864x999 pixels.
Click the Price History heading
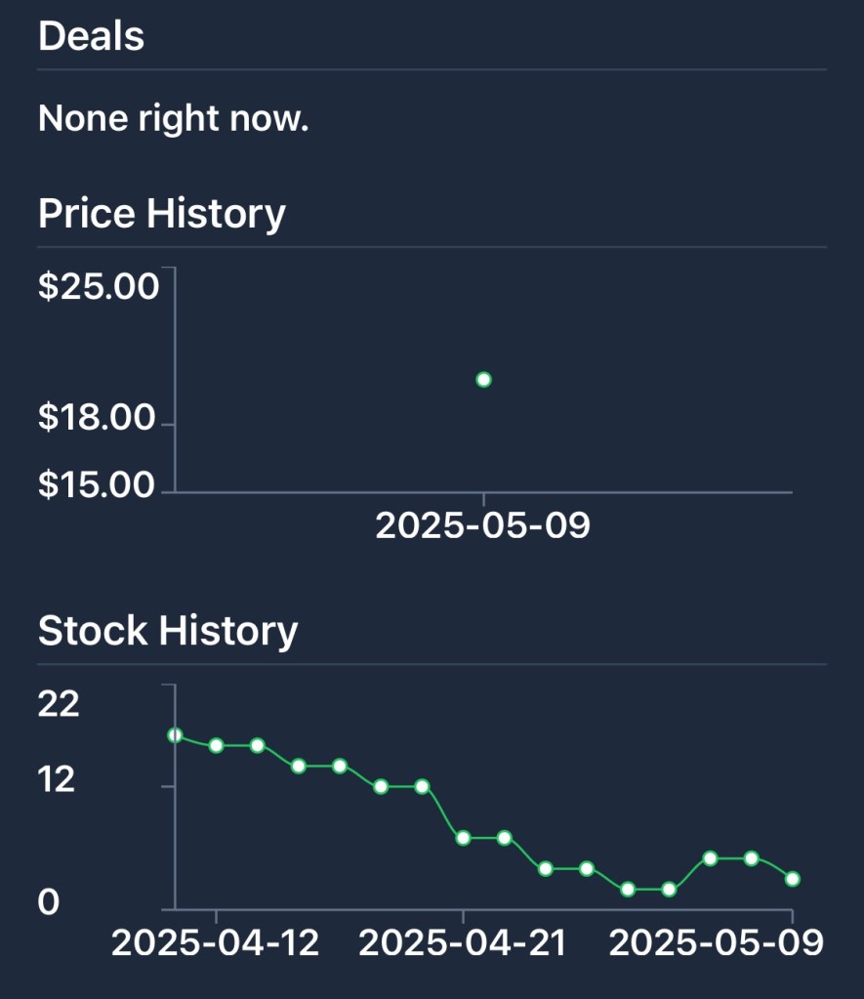pos(161,213)
